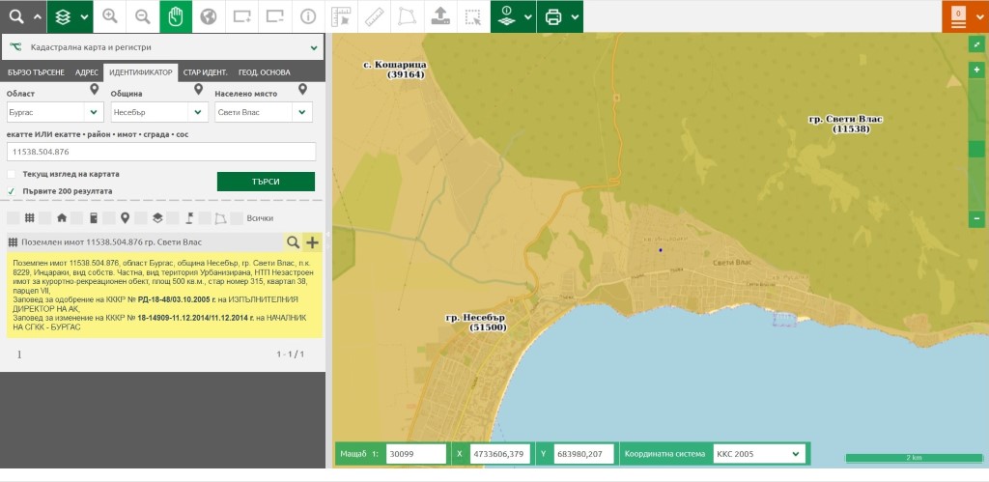989x482 pixels.
Task: Open the БЪРЗО ТЪРСЕНЕ tab
Action: [36, 72]
